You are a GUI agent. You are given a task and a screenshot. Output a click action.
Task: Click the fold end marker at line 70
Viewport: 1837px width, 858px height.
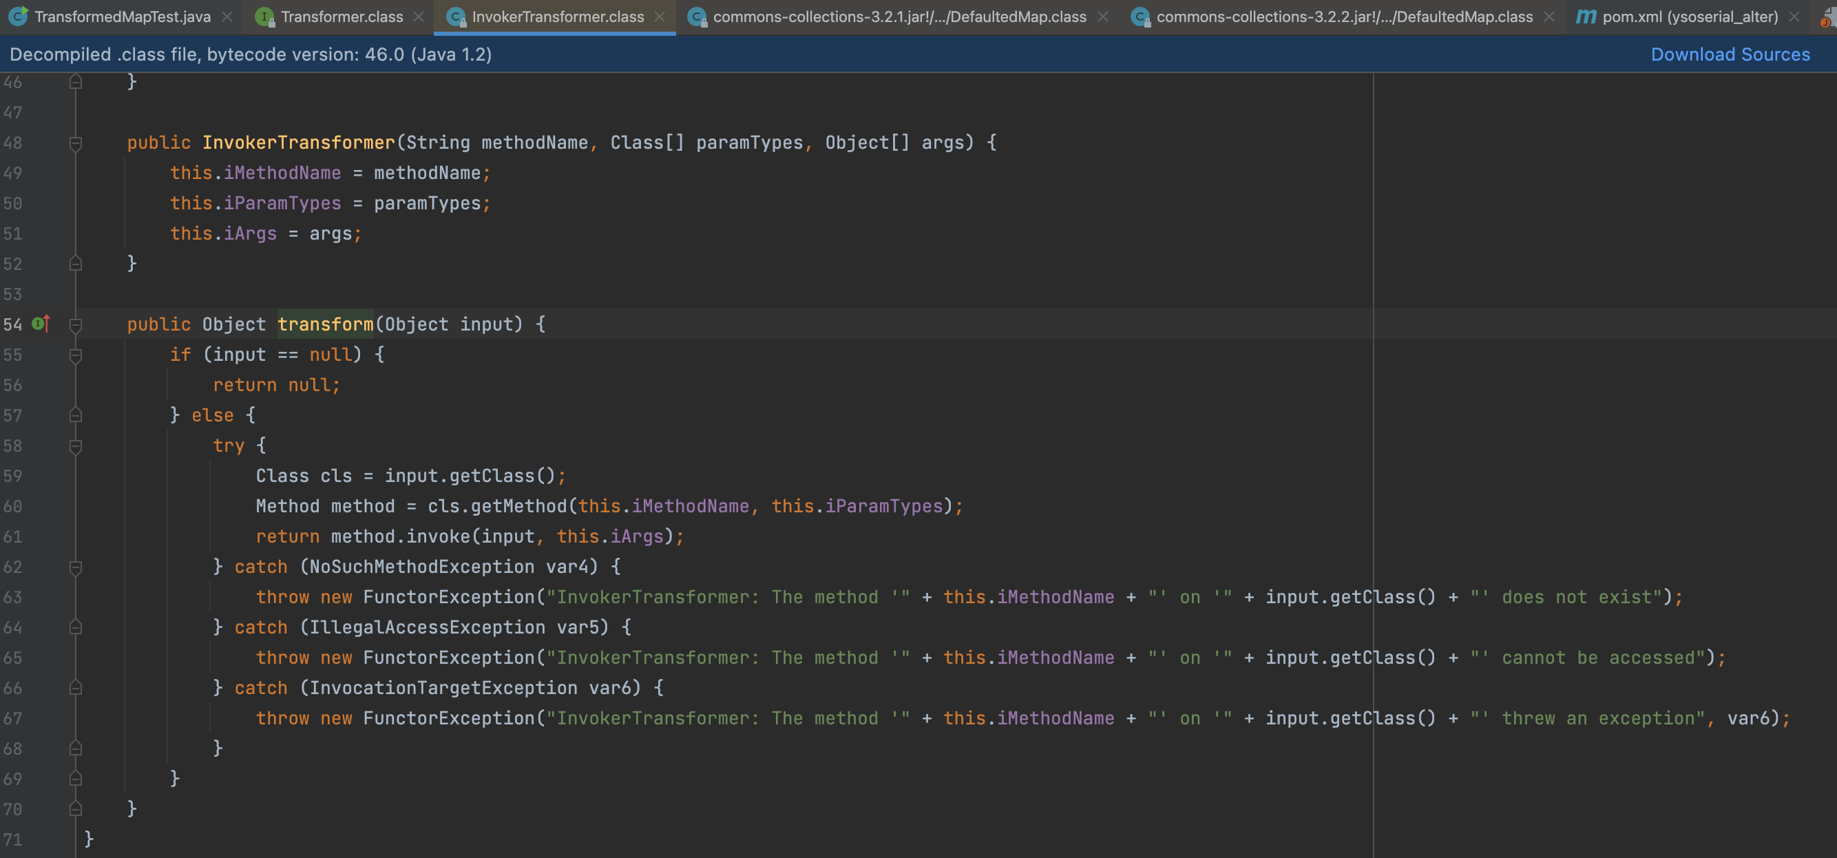coord(76,810)
